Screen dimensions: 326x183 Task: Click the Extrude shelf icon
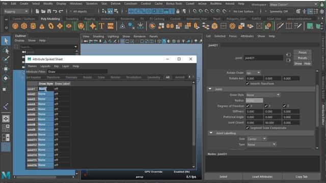pos(197,26)
